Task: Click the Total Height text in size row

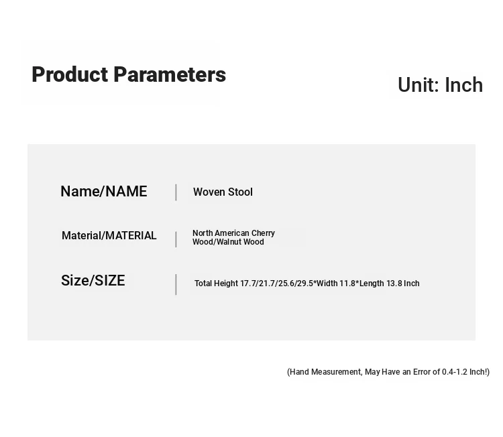Action: pyautogui.click(x=216, y=284)
